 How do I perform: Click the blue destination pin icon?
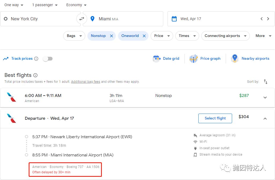point(92,19)
